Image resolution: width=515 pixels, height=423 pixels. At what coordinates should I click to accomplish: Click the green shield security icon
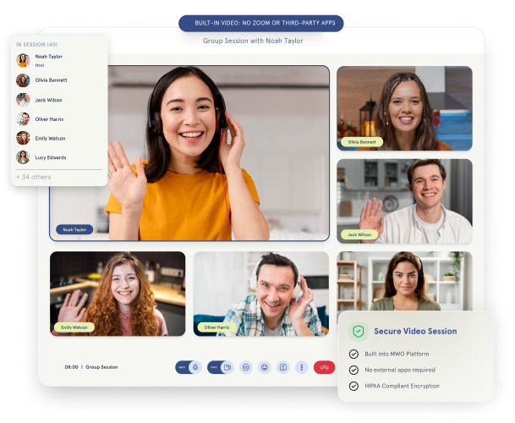point(359,332)
